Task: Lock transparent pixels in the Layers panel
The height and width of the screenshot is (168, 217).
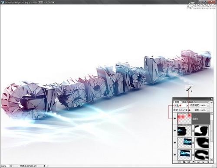Action: coord(180,110)
